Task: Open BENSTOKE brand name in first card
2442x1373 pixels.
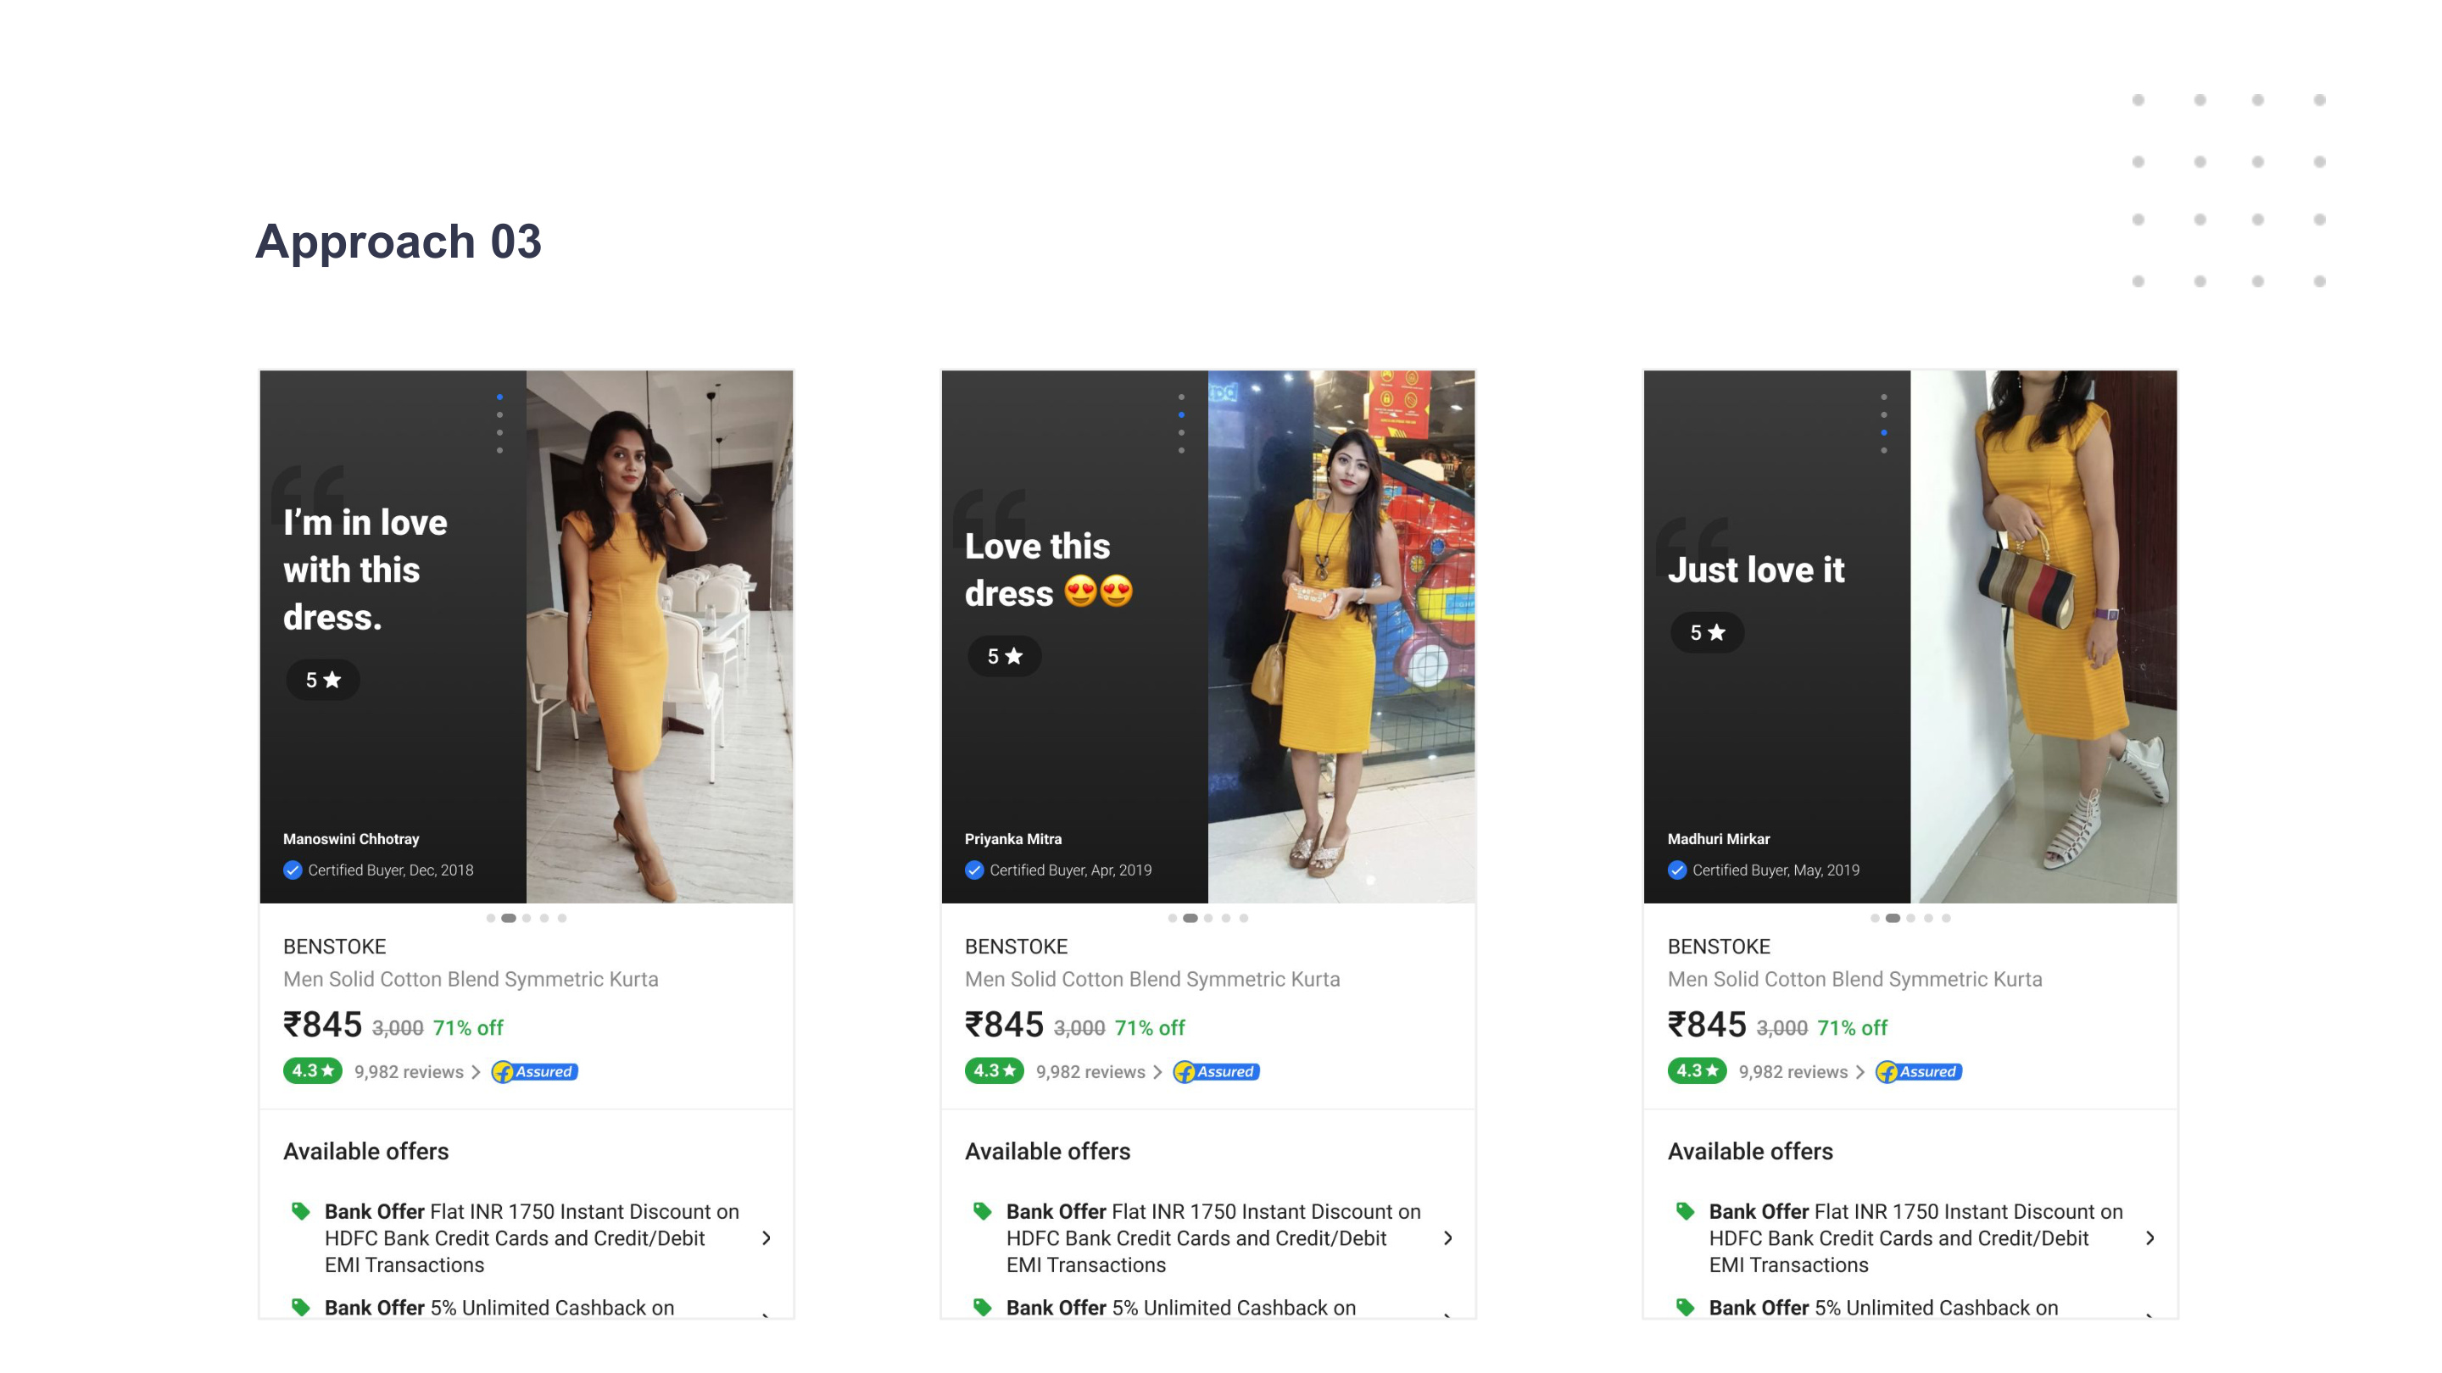Action: click(x=335, y=947)
